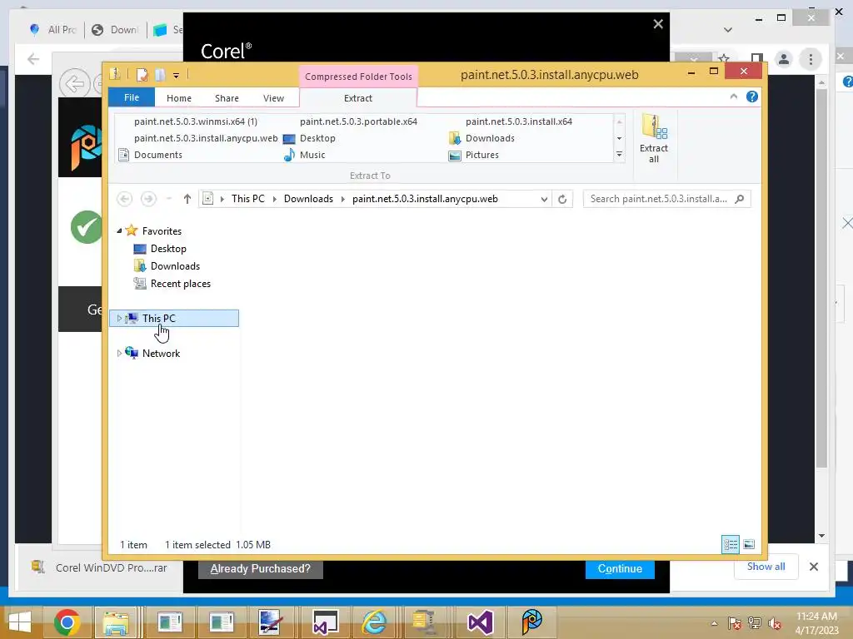Expand the Network tree node arrow
The width and height of the screenshot is (853, 639).
point(119,353)
